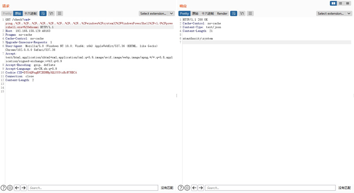Select 十六进制 tab in request panel
This screenshot has width=354, height=193.
pos(30,13)
